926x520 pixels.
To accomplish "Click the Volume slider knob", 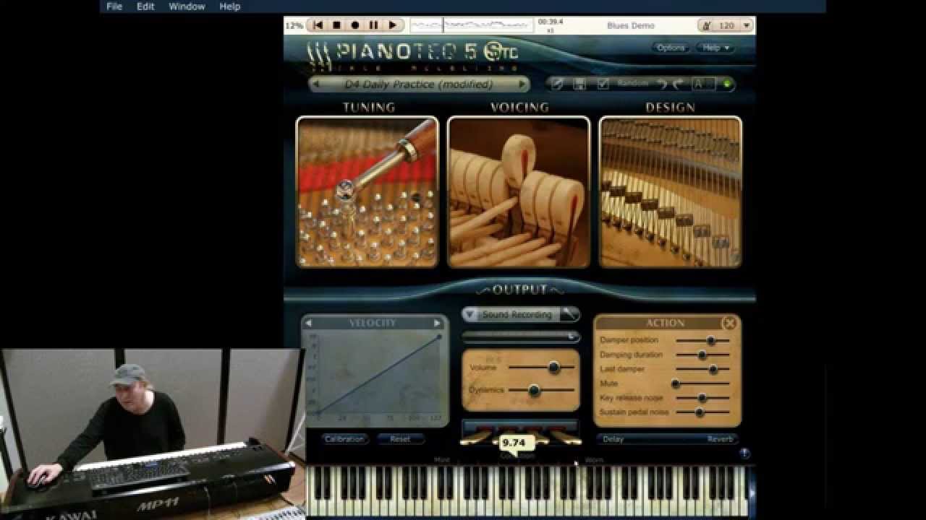I will pos(553,368).
